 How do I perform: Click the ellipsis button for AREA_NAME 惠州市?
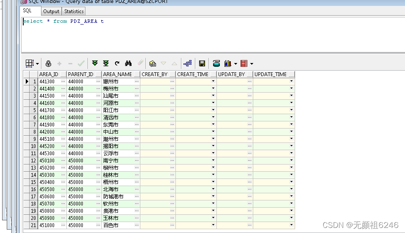(137, 81)
